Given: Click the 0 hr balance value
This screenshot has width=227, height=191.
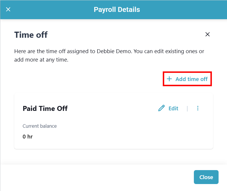Looking at the screenshot, I should [28, 136].
